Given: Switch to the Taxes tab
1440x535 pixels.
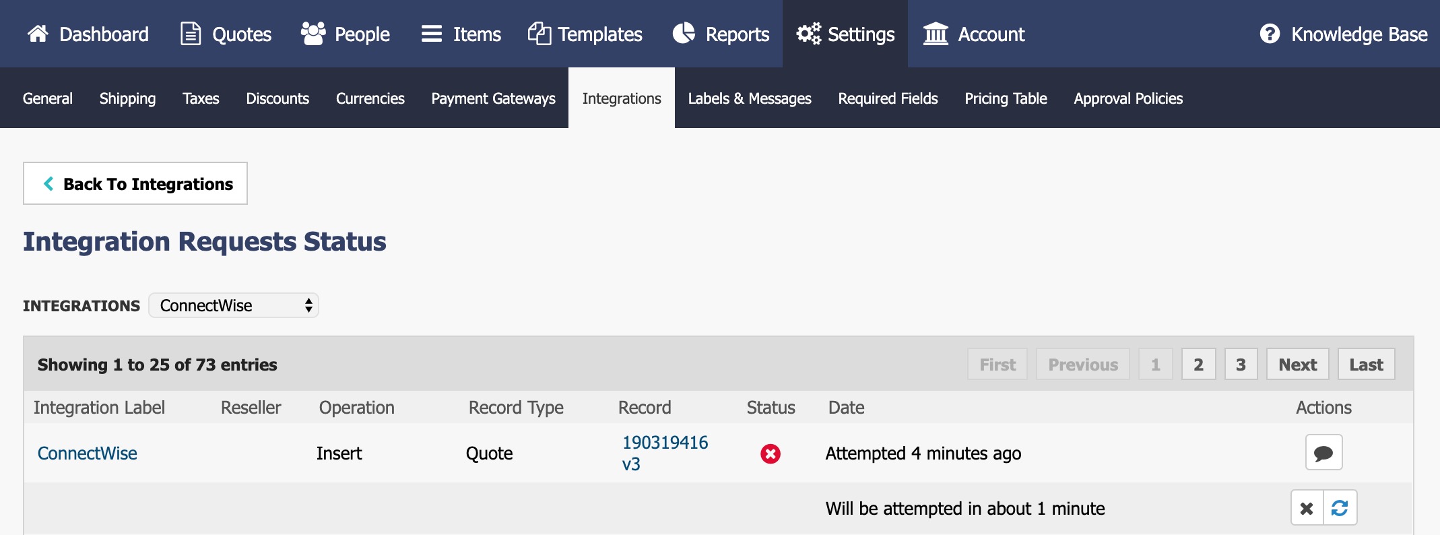Looking at the screenshot, I should [201, 98].
